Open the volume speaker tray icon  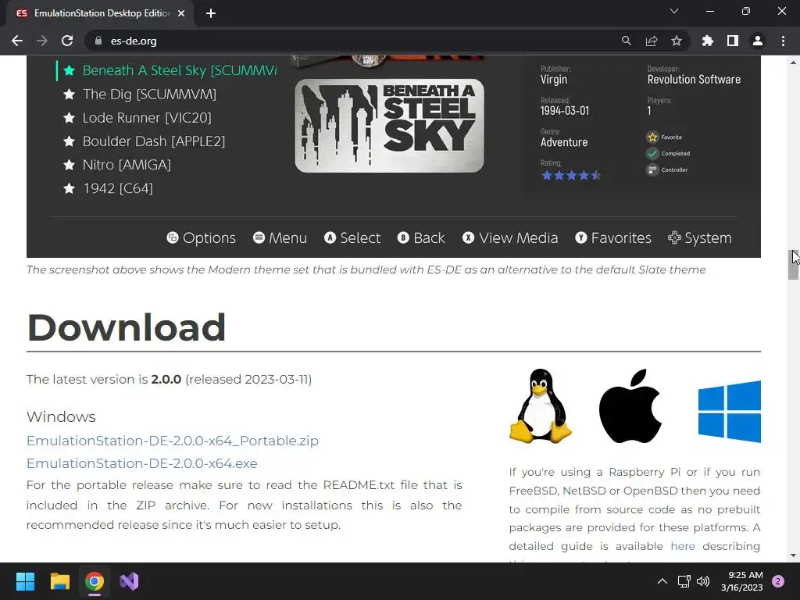pyautogui.click(x=703, y=581)
